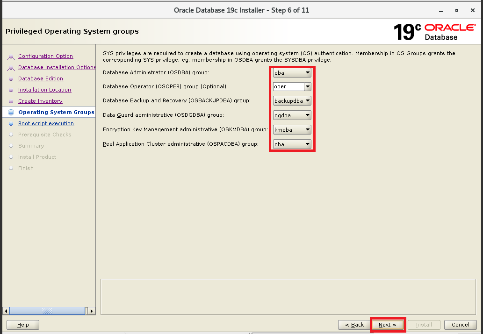The image size is (483, 334).
Task: Click the Back button
Action: point(354,325)
